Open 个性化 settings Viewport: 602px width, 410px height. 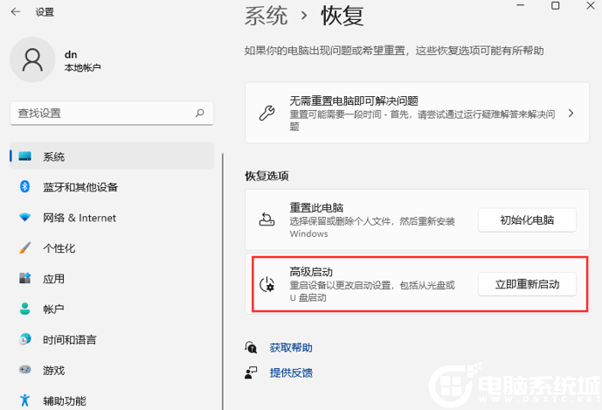pos(112,248)
